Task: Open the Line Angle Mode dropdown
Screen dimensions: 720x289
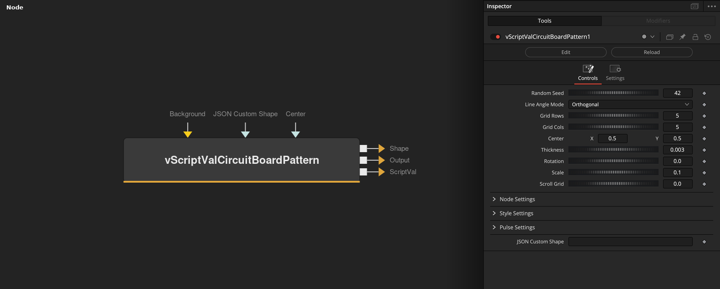Action: [630, 105]
